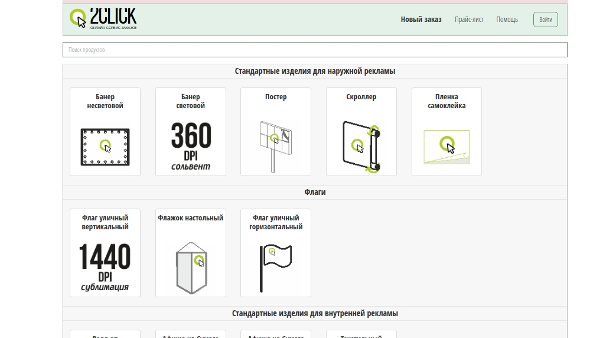Click the Пленка самоклейка card title

pos(446,101)
